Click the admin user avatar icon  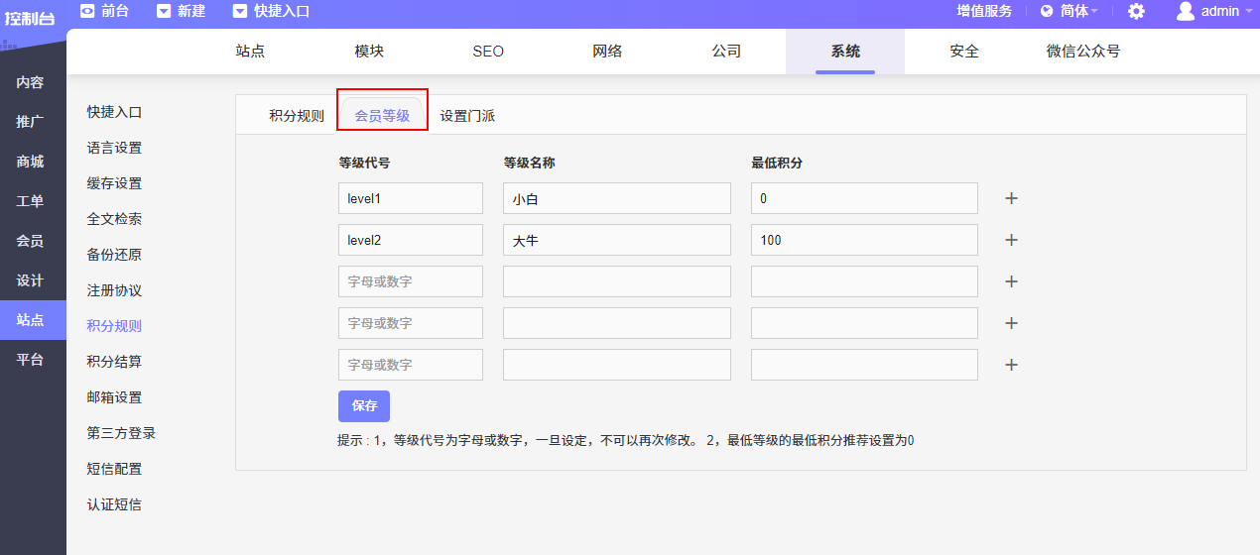point(1185,11)
